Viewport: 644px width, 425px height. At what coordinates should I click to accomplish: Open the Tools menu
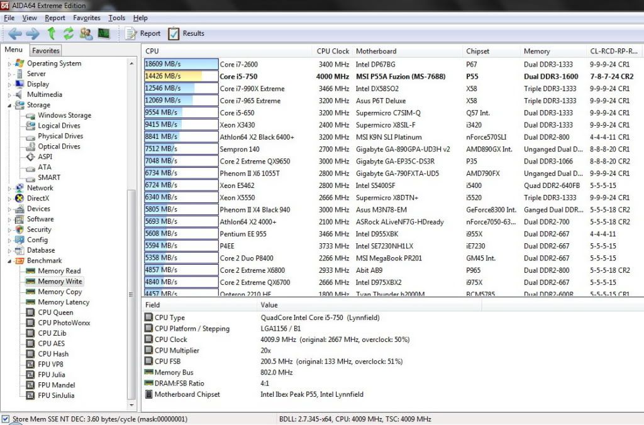(116, 18)
